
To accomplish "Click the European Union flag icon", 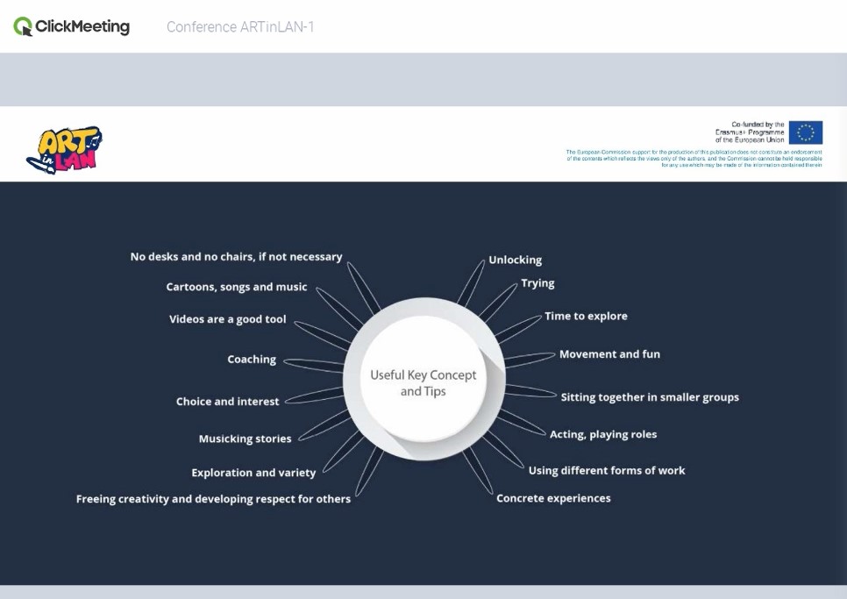I will coord(806,132).
